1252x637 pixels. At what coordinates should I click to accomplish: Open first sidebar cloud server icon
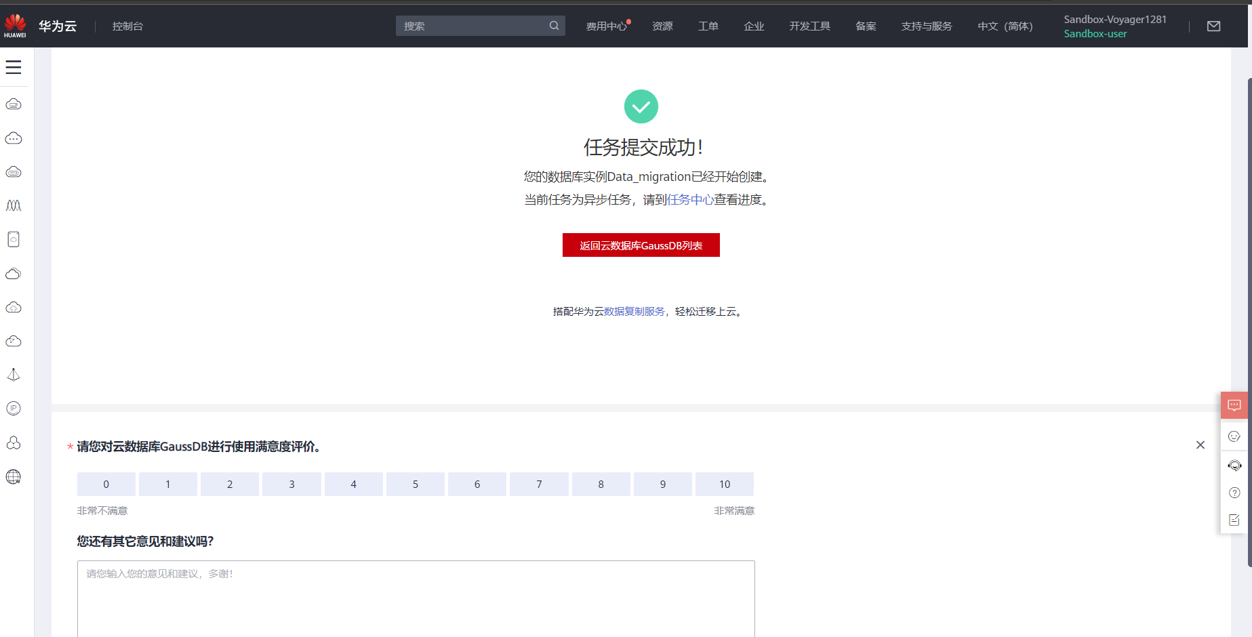[x=14, y=104]
